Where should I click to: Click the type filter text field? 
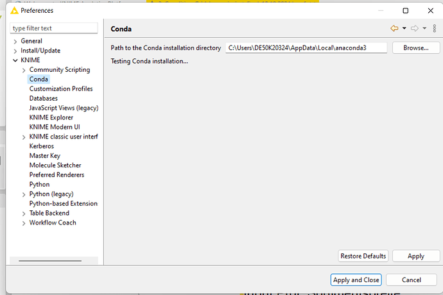[54, 28]
